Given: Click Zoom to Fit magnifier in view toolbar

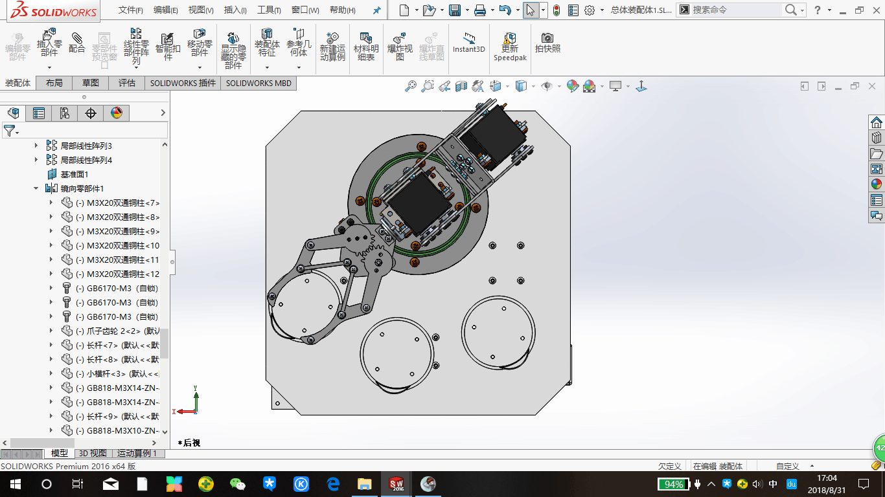Looking at the screenshot, I should tap(410, 86).
